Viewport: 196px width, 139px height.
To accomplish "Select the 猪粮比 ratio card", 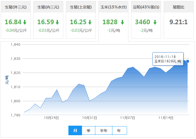I will [x=179, y=20].
